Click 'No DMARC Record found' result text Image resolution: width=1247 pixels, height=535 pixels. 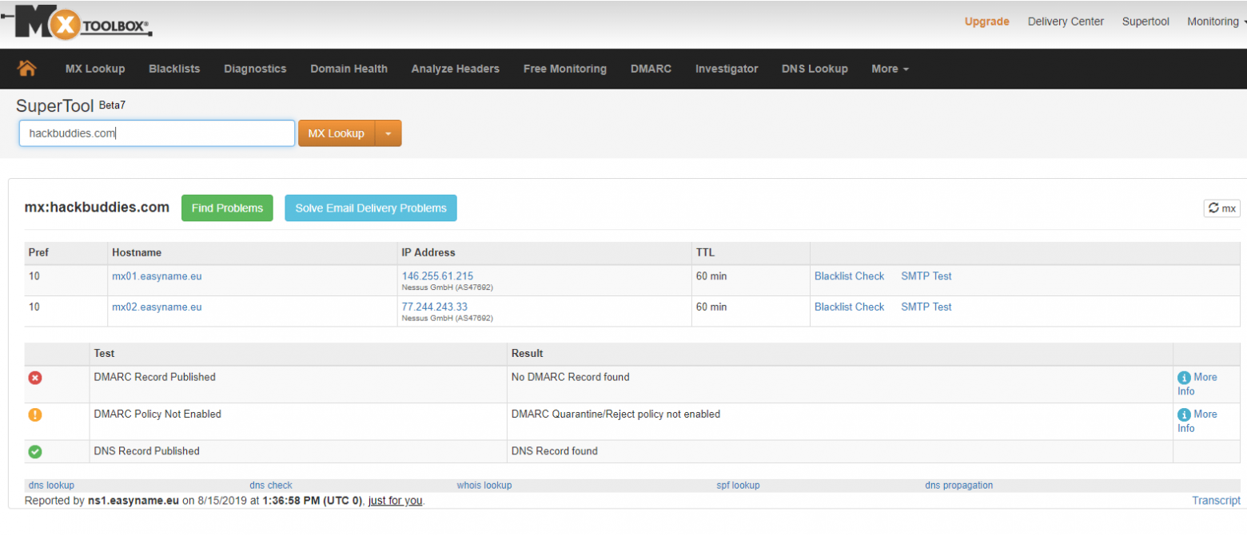pos(570,377)
